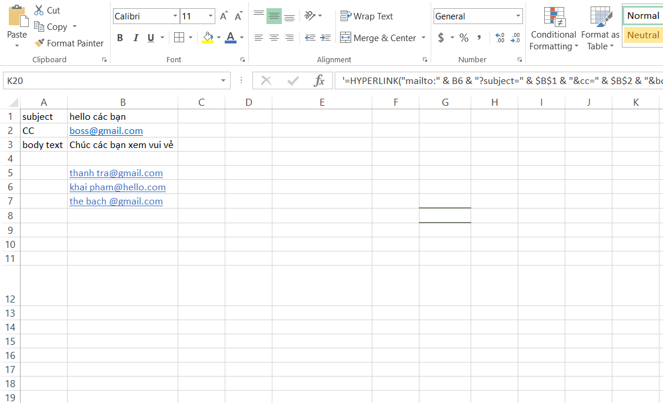Click the Increase Decimal icon

point(500,38)
